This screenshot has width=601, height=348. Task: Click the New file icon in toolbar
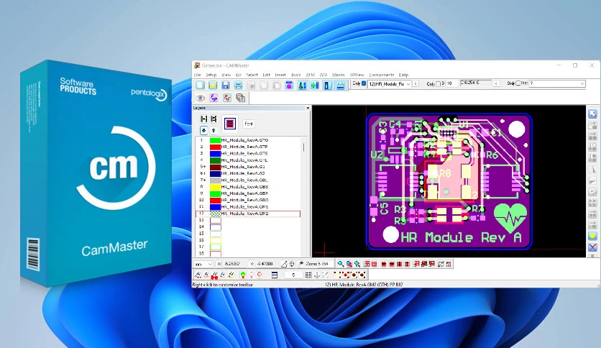tap(200, 85)
